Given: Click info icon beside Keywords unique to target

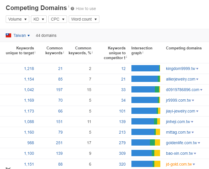Looking at the screenshot, I should pos(35,52).
